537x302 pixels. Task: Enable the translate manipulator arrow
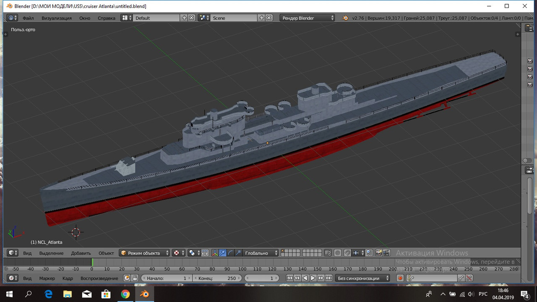tap(223, 253)
